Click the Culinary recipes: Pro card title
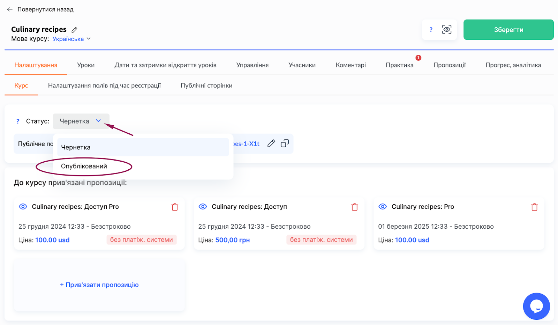558x325 pixels. click(x=423, y=207)
